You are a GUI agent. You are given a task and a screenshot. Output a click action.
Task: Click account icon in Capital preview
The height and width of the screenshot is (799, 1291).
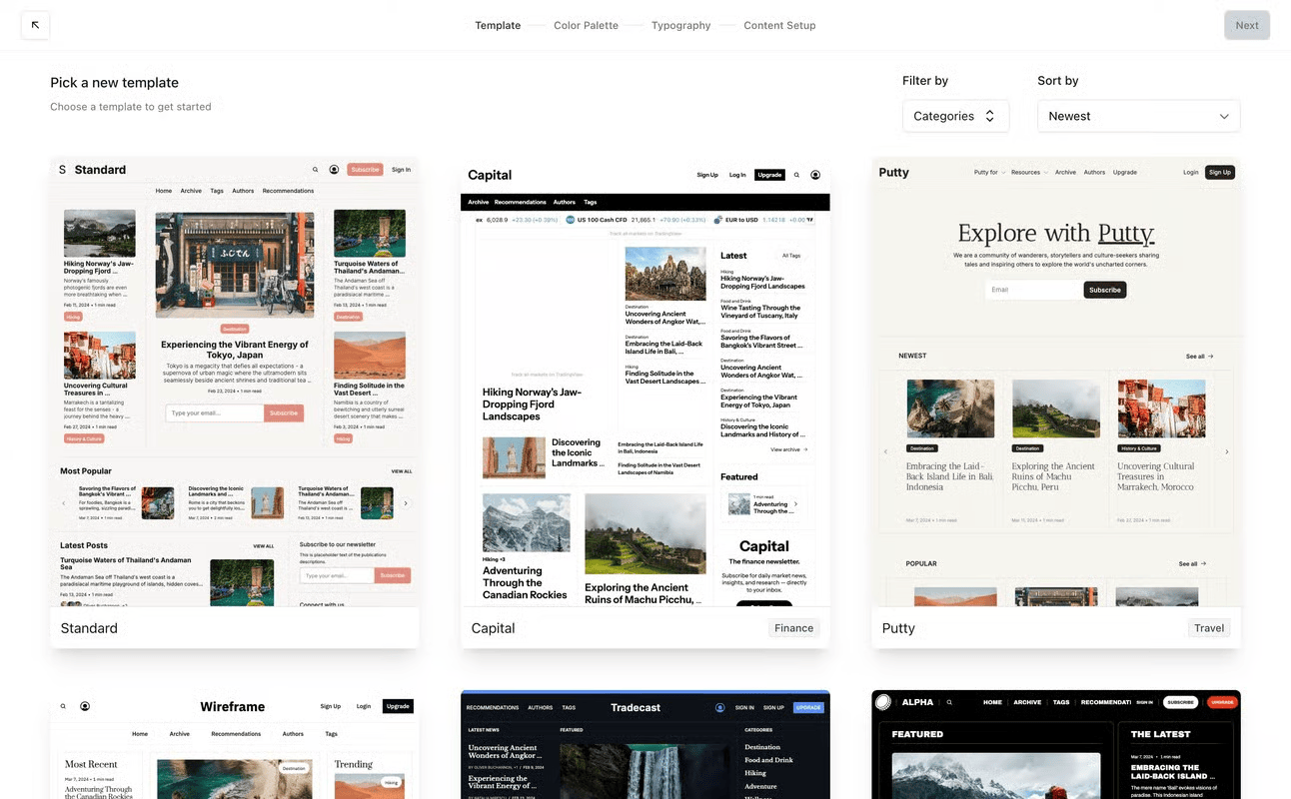(x=815, y=175)
